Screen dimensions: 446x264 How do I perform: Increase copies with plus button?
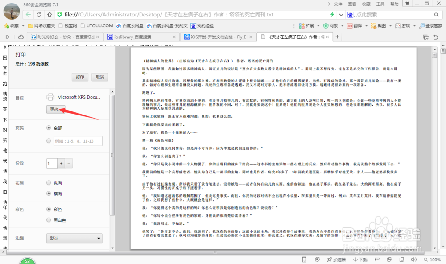(x=61, y=163)
